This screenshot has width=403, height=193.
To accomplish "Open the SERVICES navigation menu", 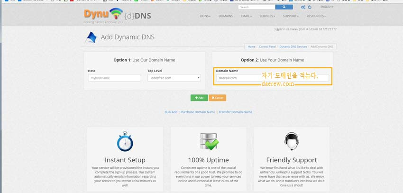I will (267, 16).
